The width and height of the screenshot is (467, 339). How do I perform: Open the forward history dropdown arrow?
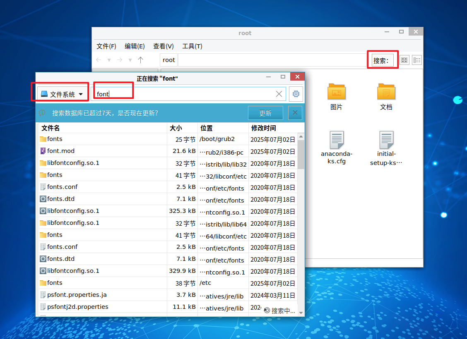130,60
